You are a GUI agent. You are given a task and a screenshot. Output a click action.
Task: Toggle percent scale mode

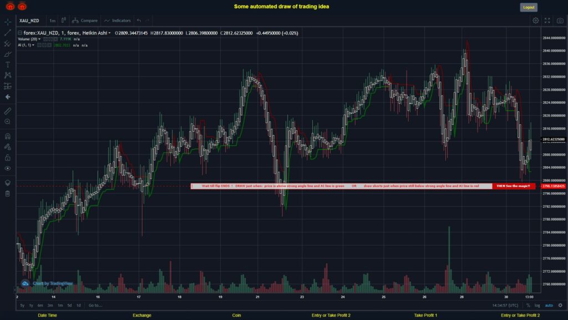[x=528, y=306]
